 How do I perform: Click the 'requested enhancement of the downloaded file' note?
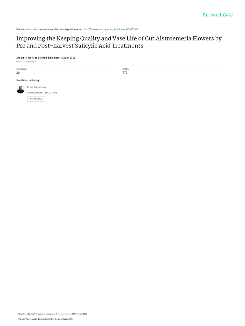point(45,319)
